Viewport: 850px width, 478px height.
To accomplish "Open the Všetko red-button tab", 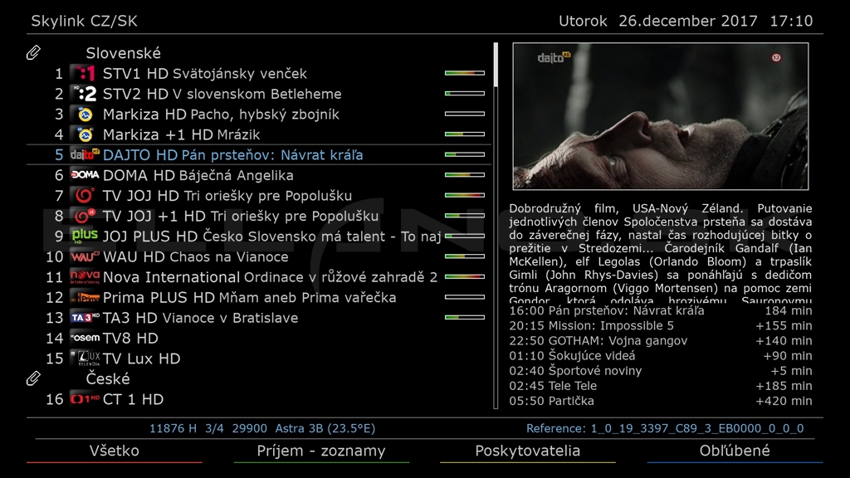I will (x=115, y=451).
